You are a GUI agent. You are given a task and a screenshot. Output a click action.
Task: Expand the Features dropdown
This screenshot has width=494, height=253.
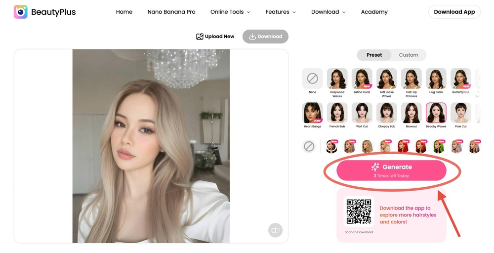point(281,12)
